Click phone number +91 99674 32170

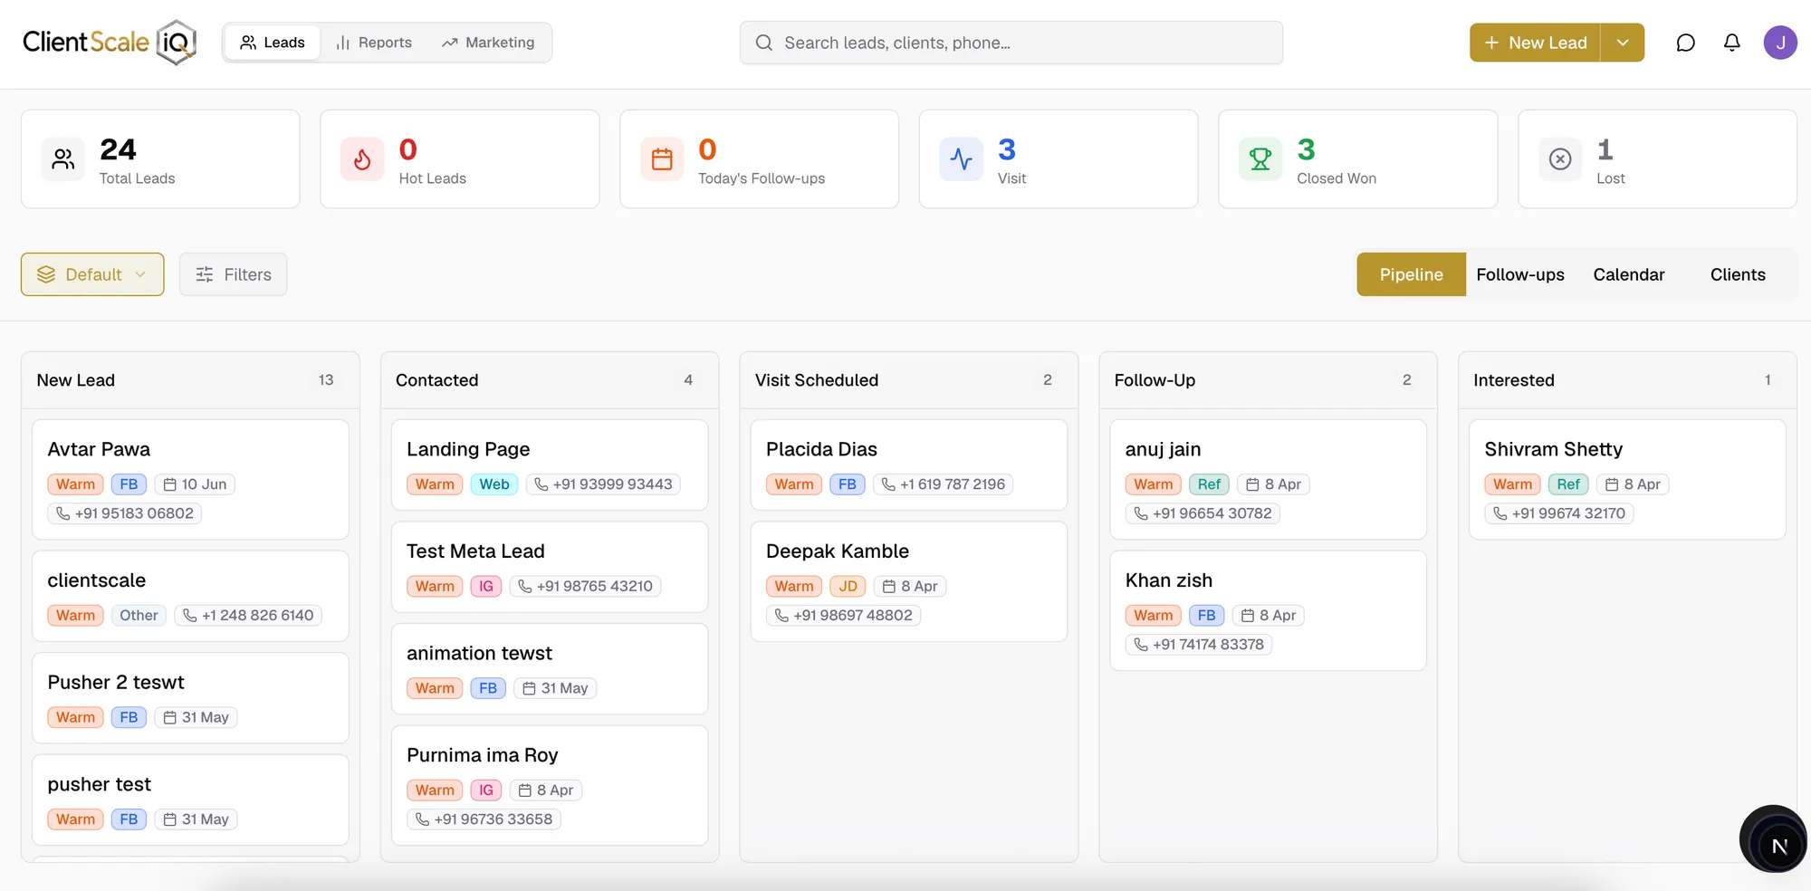point(1559,513)
